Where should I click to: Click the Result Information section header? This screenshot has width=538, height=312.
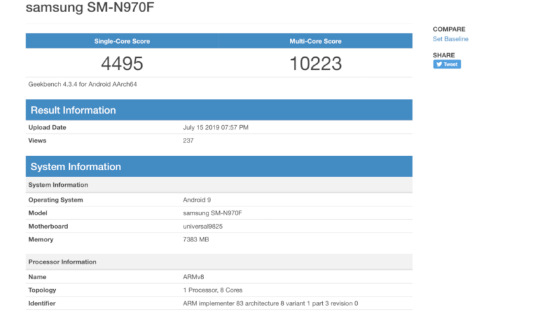point(219,110)
